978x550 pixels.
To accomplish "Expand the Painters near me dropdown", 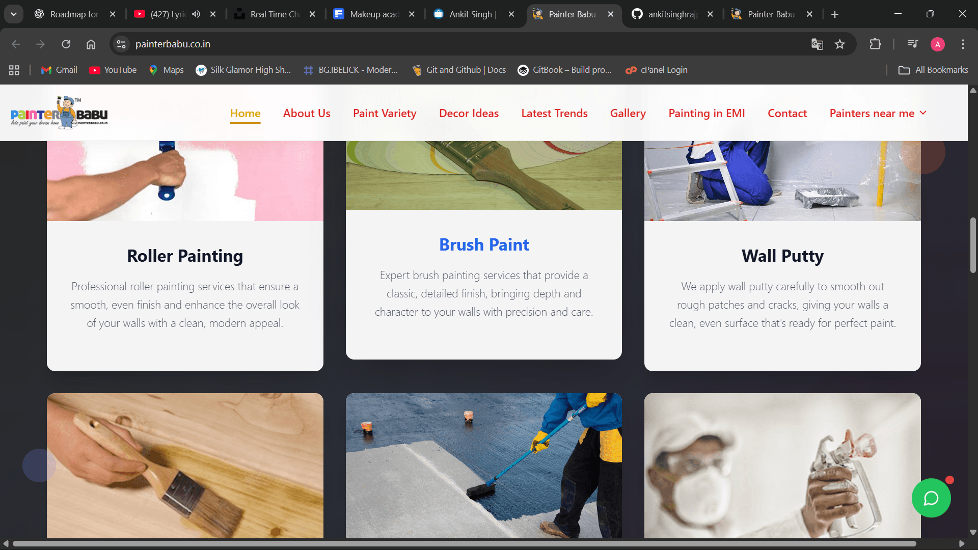I will pos(878,113).
